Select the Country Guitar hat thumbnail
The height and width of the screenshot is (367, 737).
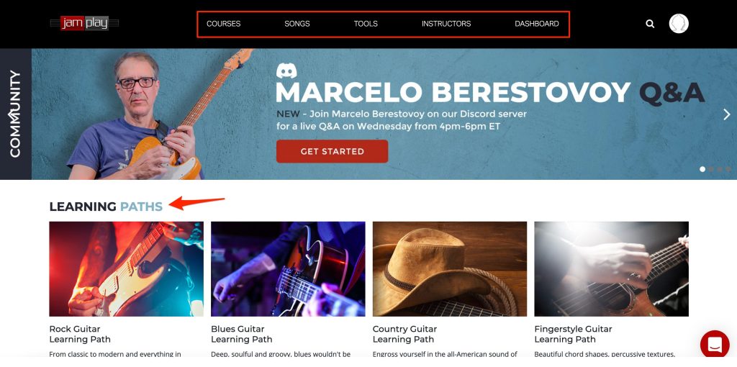[450, 269]
